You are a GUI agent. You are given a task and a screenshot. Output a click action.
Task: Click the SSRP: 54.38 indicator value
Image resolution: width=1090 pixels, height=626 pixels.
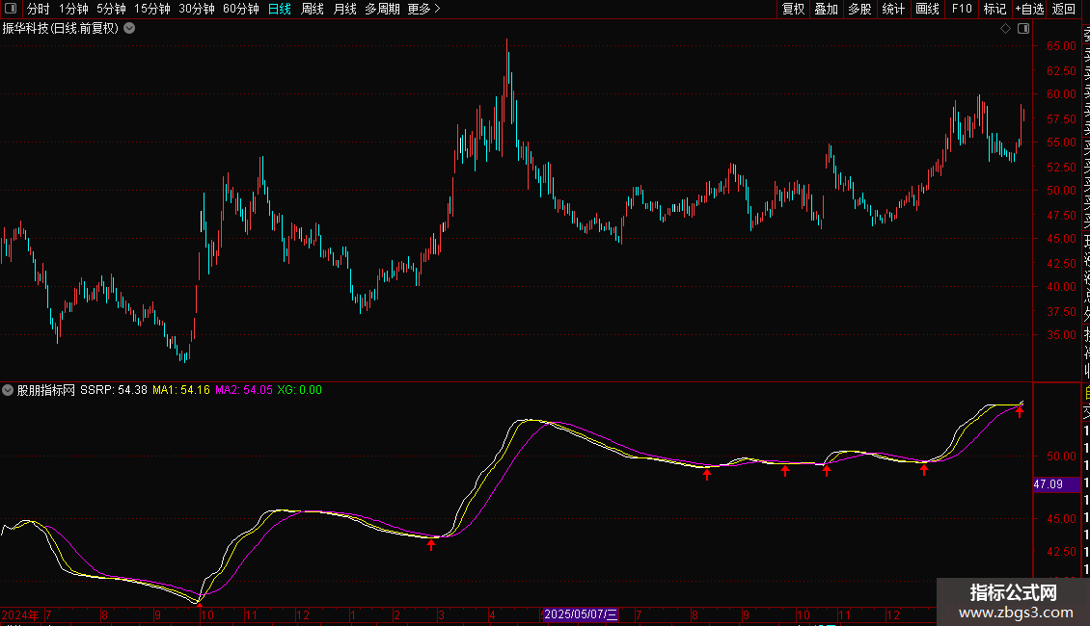pyautogui.click(x=113, y=390)
